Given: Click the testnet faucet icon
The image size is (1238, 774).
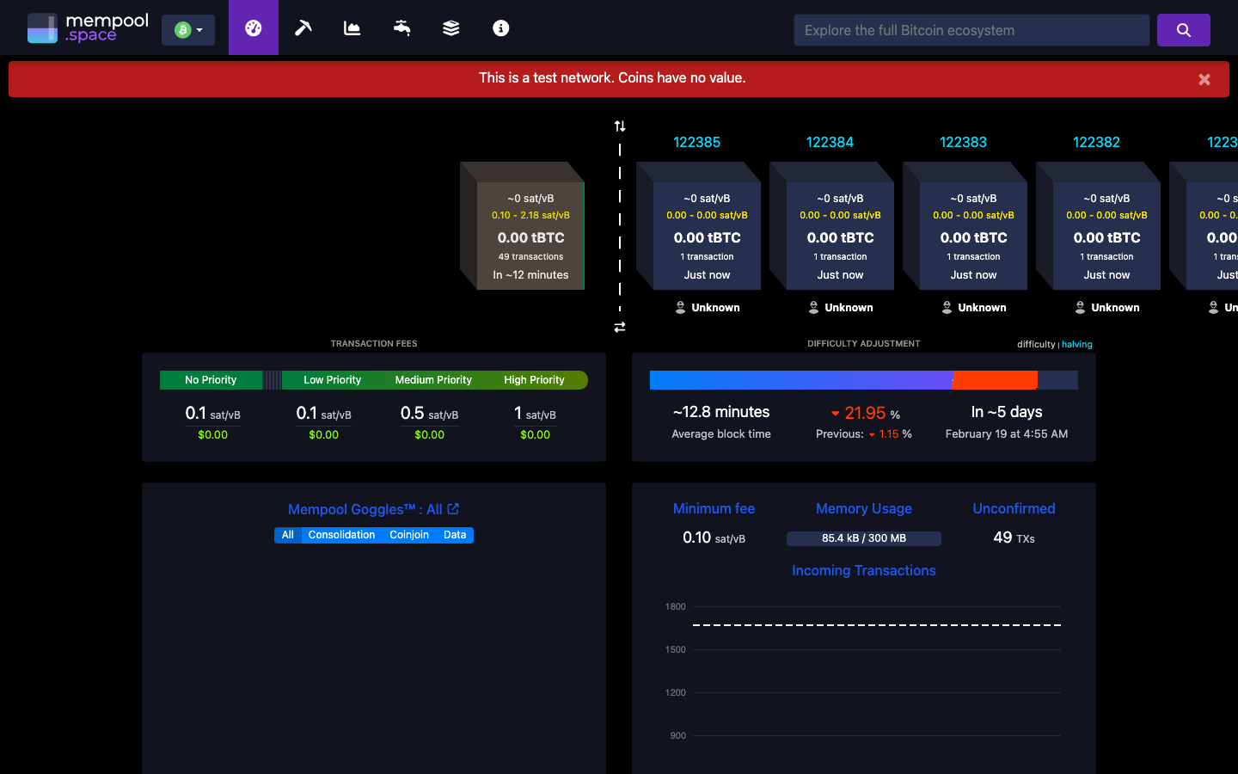Looking at the screenshot, I should click(x=401, y=28).
